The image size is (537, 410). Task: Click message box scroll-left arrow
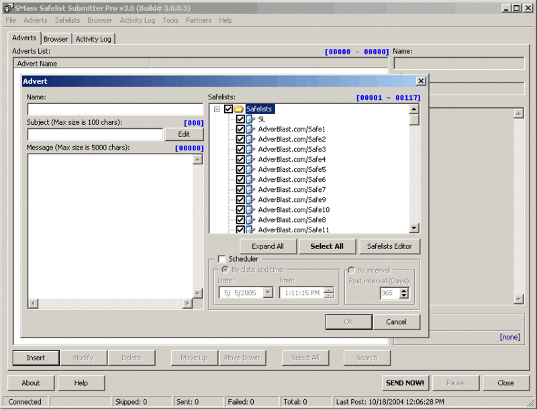click(33, 303)
